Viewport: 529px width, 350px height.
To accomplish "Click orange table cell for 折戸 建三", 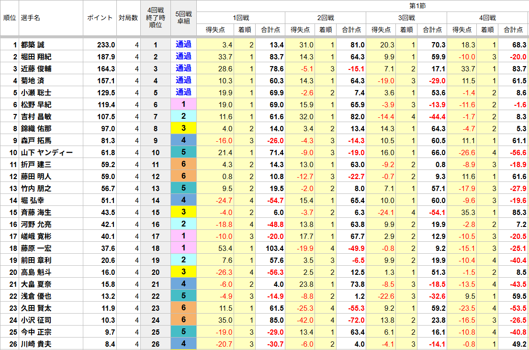I will 183,164.
